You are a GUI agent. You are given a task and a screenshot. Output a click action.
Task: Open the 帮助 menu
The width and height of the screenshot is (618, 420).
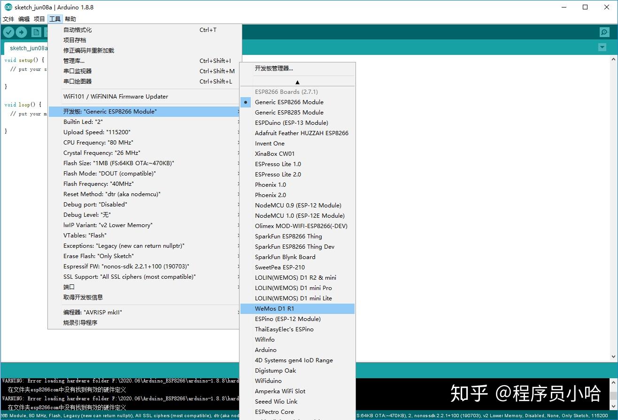[70, 19]
